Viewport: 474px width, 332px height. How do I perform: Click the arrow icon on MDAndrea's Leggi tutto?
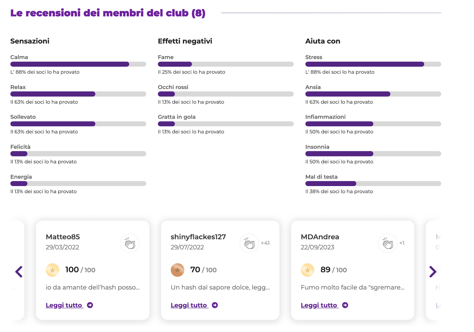click(345, 305)
